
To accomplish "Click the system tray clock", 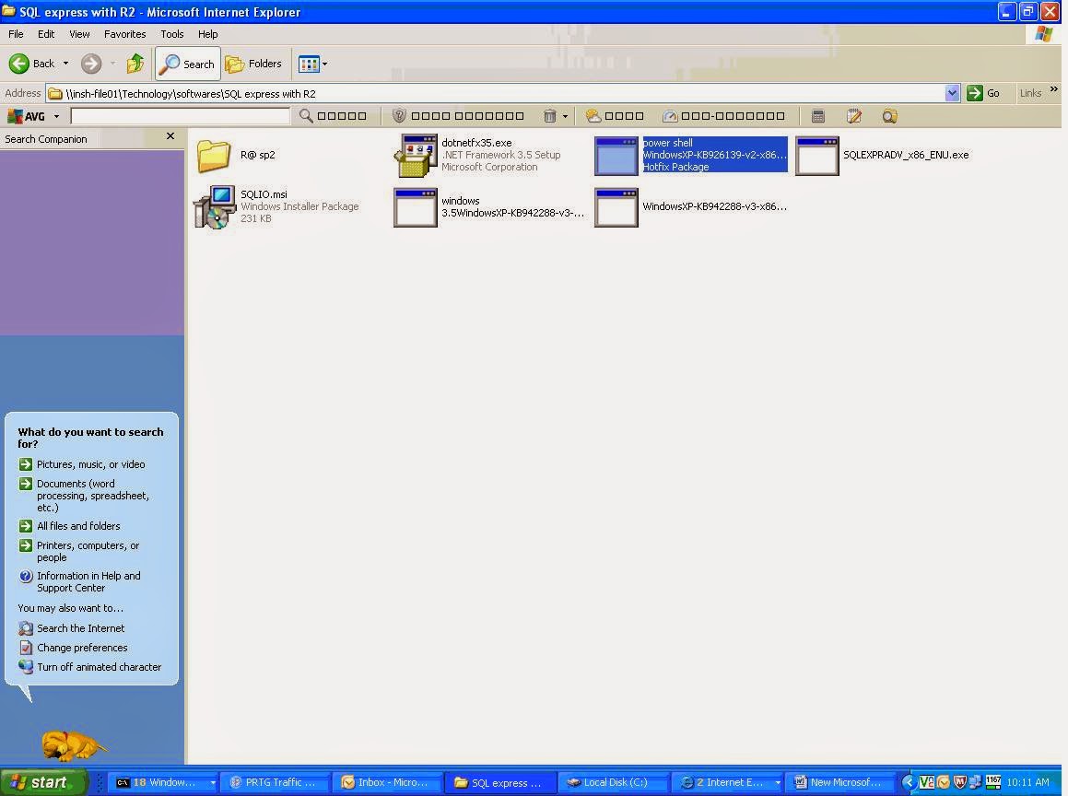I will (x=1027, y=782).
